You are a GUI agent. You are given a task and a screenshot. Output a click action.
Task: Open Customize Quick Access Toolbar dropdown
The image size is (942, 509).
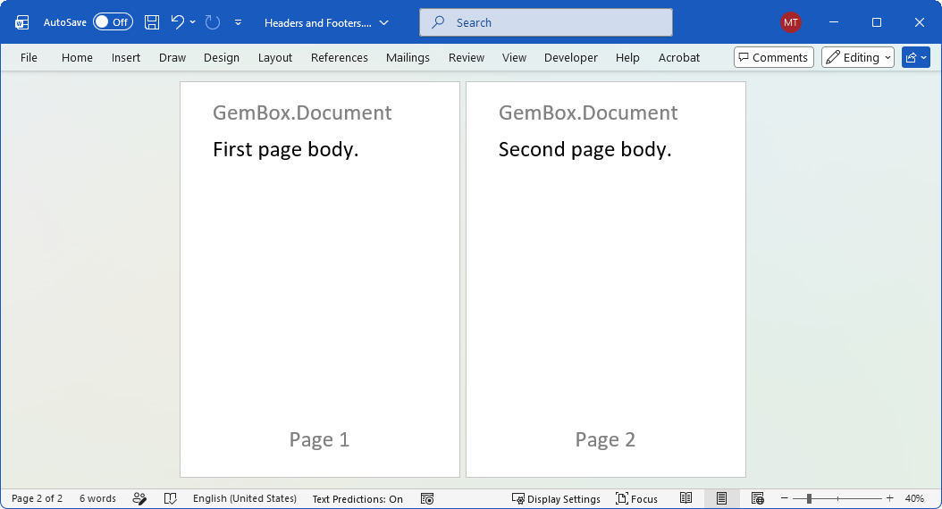[x=239, y=22]
